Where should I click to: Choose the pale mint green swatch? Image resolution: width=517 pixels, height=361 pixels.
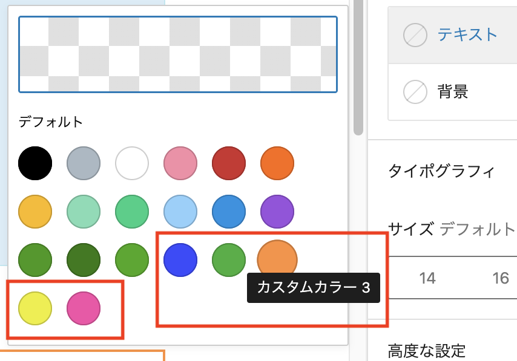click(84, 212)
